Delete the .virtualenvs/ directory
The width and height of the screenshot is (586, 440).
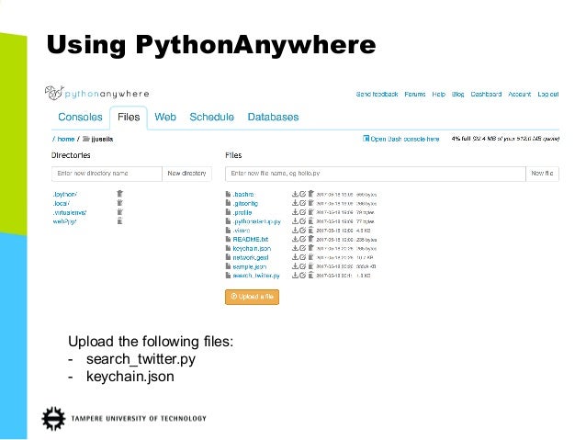coord(119,212)
